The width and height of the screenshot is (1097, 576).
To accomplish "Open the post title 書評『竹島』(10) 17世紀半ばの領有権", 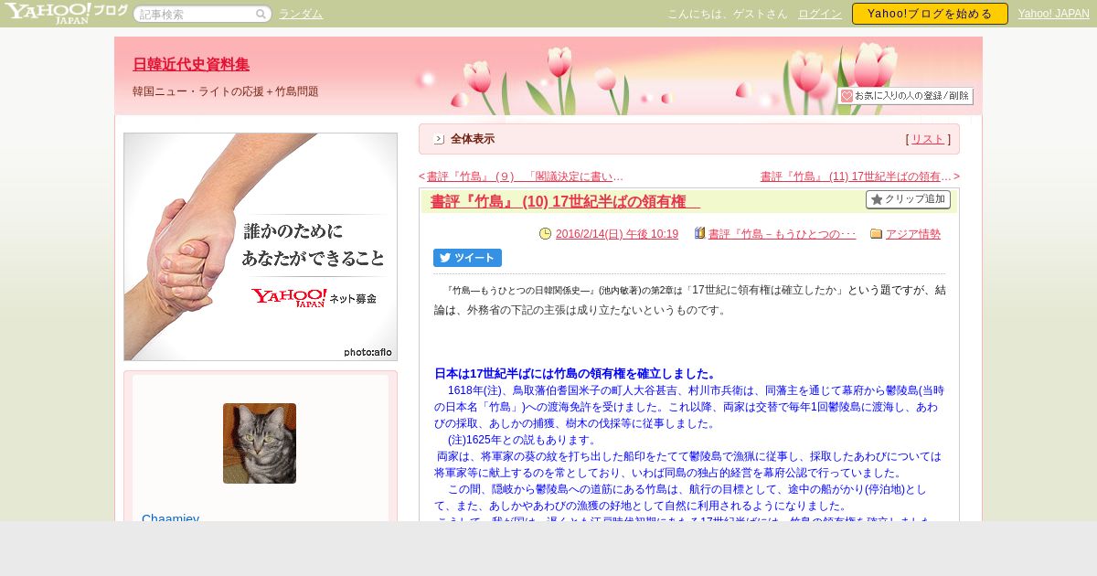I will 565,201.
